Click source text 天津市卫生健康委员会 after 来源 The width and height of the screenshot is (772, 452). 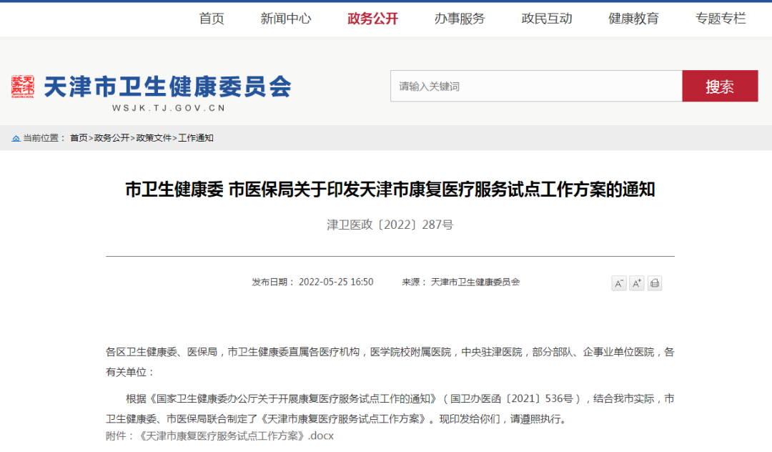pos(475,282)
